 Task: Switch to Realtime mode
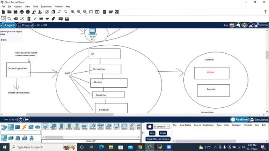pos(240,120)
